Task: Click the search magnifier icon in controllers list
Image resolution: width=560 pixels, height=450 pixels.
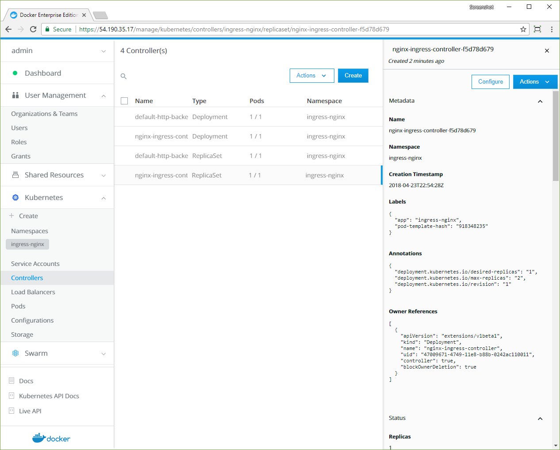Action: [x=124, y=76]
